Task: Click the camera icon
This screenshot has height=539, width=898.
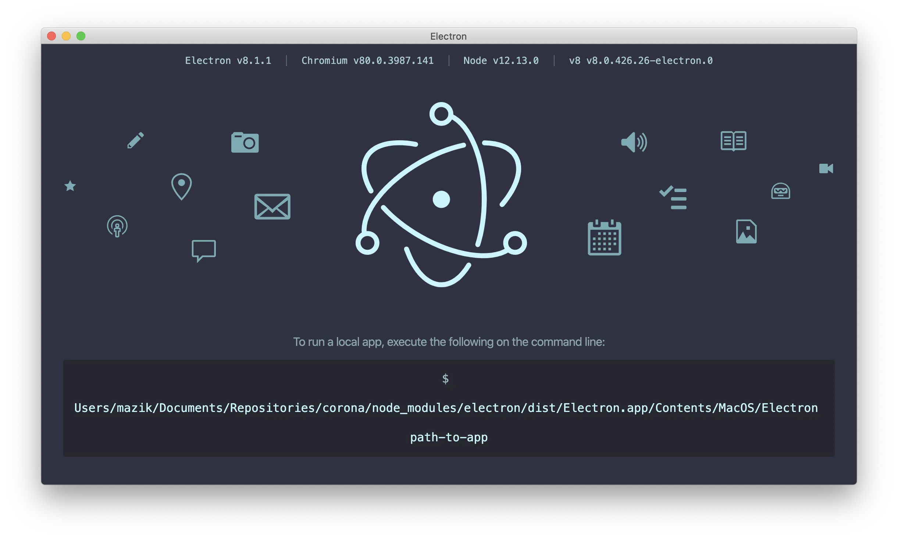Action: click(x=245, y=142)
